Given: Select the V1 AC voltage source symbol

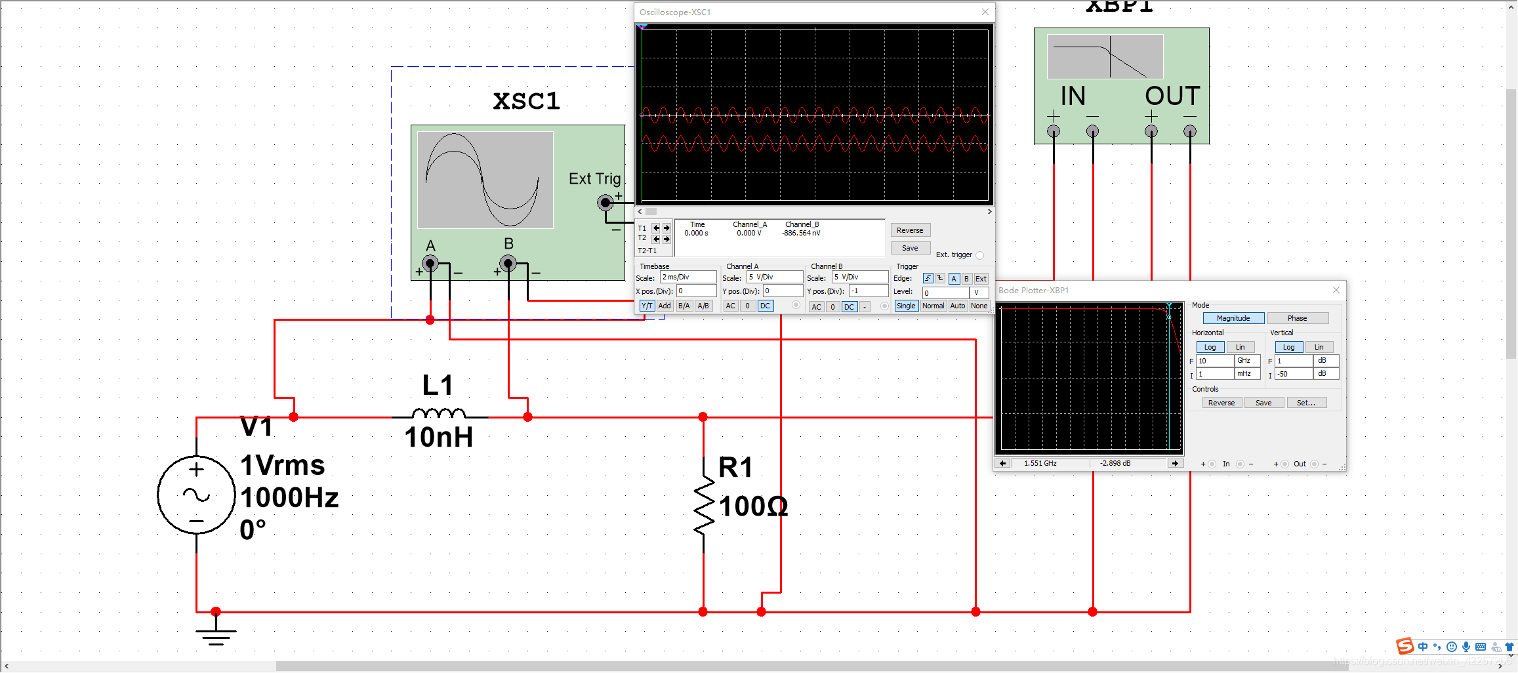Looking at the screenshot, I should coord(196,495).
